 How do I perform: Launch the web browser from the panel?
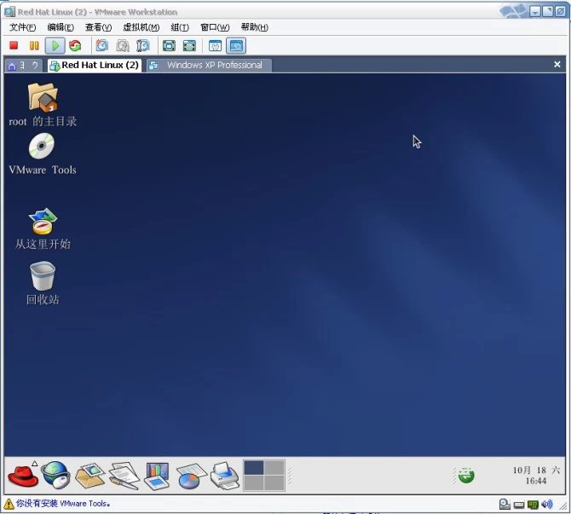point(55,475)
